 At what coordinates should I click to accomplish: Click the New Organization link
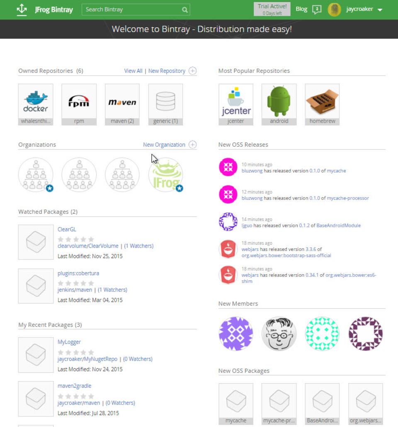coord(164,145)
